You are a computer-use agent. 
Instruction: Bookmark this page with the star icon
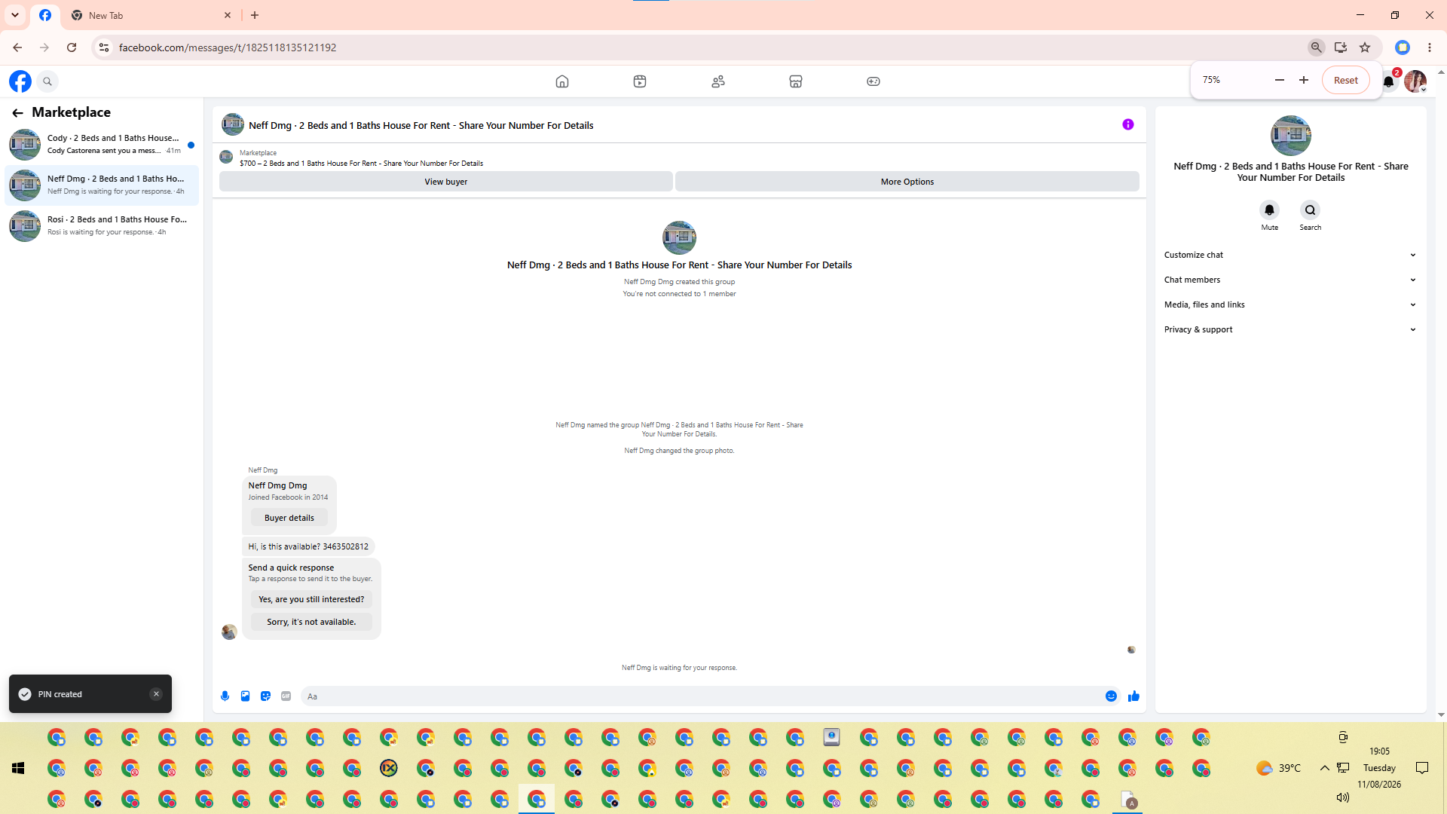pyautogui.click(x=1365, y=47)
